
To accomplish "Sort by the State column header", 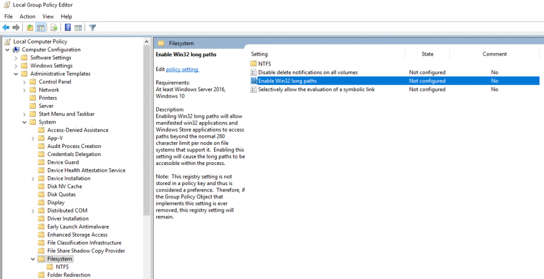I will [427, 54].
